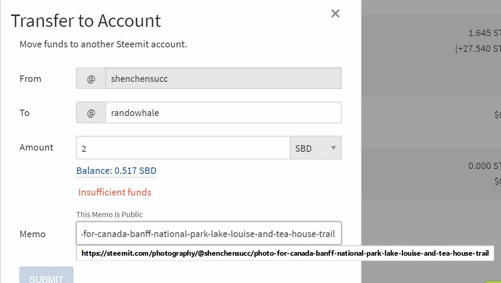501x283 pixels.
Task: Click the Memo label
Action: tap(33, 234)
